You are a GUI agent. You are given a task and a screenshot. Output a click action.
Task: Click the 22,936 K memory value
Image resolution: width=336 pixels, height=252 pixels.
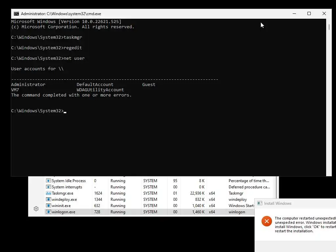(197, 193)
